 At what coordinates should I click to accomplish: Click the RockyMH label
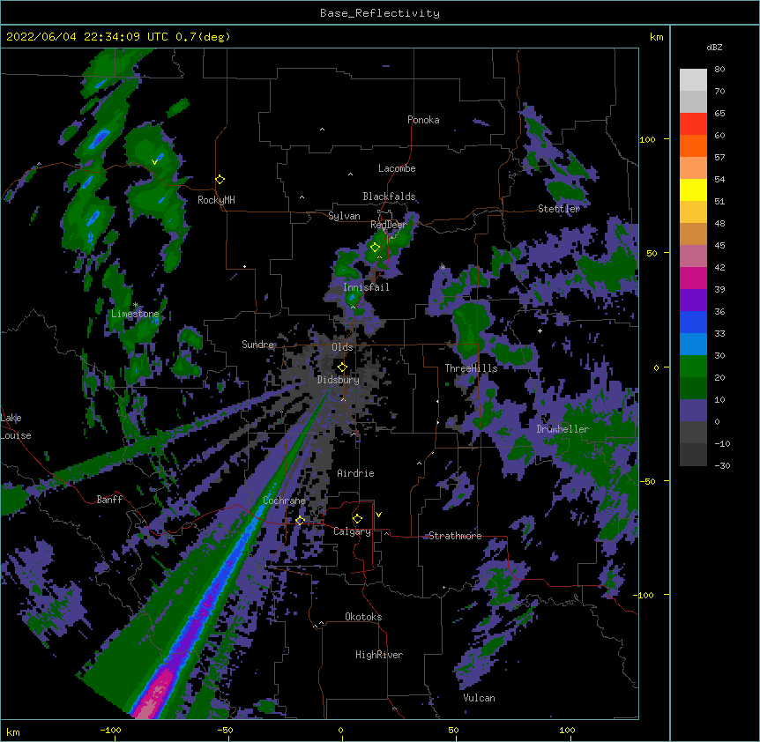coord(216,200)
